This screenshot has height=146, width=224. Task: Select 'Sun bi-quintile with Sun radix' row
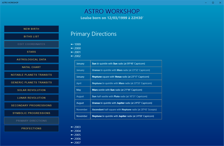(x=118, y=64)
